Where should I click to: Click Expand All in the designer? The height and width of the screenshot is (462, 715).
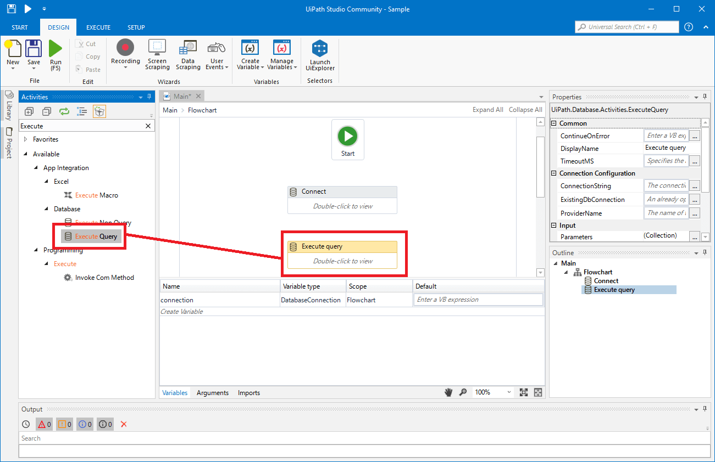pyautogui.click(x=487, y=110)
